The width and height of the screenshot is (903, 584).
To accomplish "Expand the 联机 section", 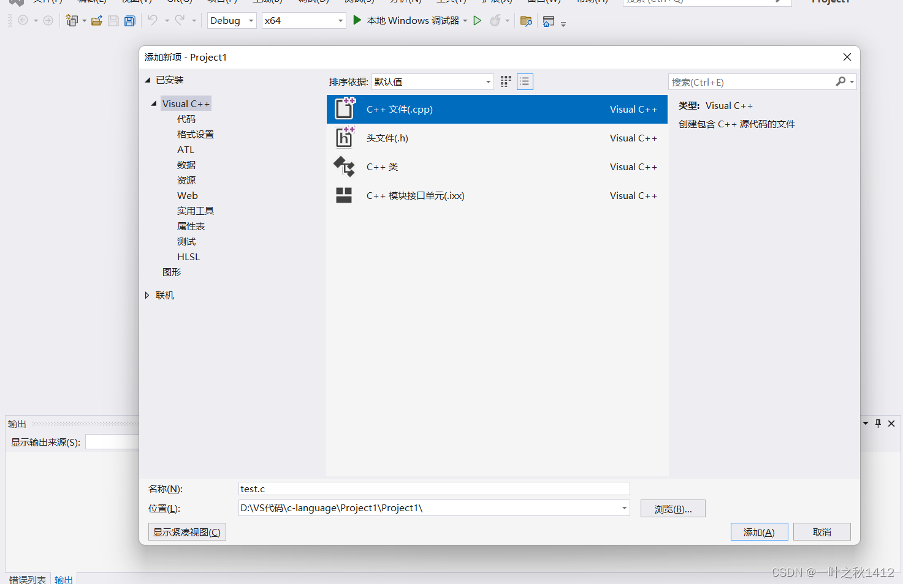I will coord(147,295).
